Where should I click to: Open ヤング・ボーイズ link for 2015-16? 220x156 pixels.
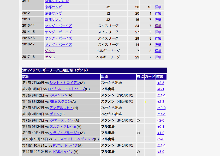58,38
